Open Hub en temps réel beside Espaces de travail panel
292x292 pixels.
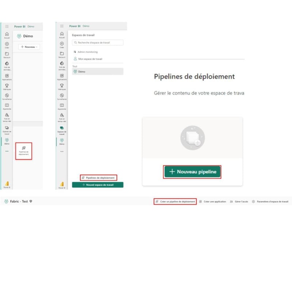pos(62,117)
